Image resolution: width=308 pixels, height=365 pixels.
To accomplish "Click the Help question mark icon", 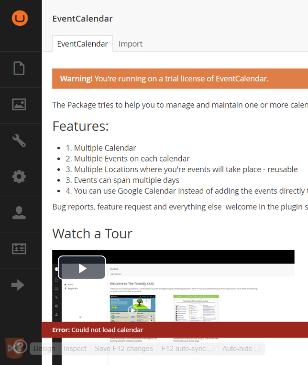I will tap(20, 347).
